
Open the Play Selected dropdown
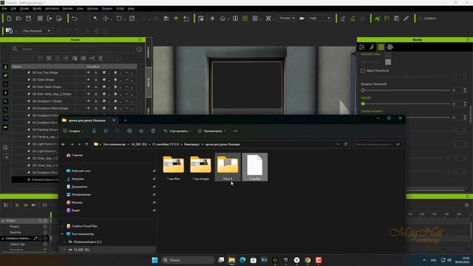pos(36,31)
